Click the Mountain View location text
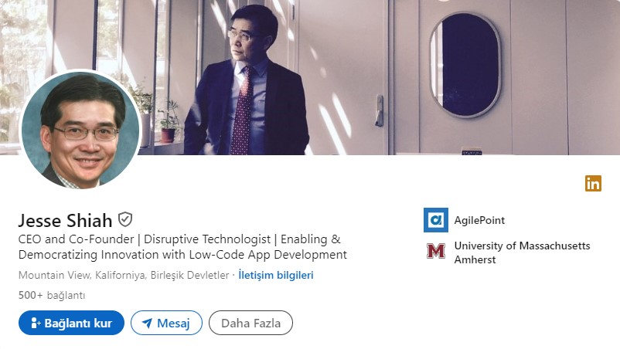The height and width of the screenshot is (349, 620). pyautogui.click(x=124, y=275)
